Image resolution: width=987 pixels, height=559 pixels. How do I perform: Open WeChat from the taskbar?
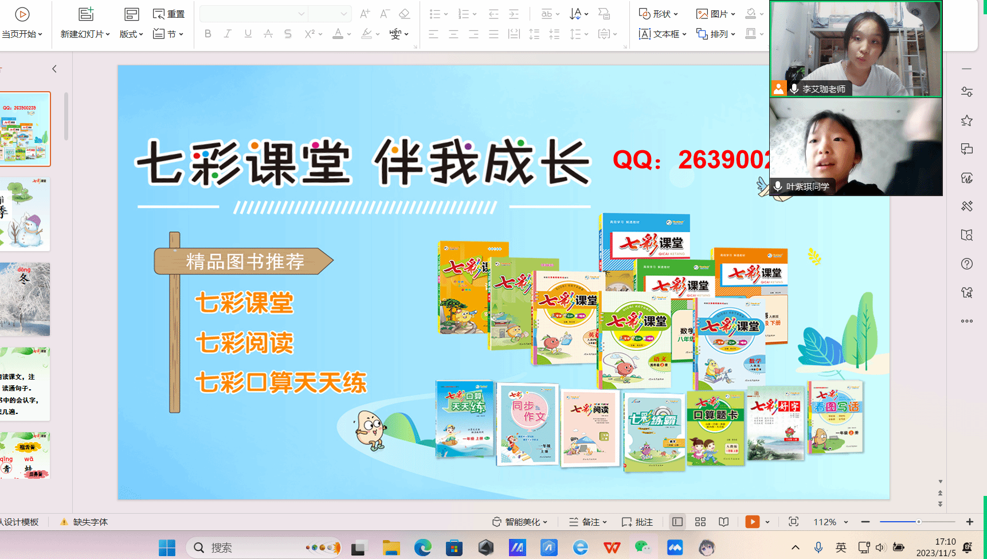[643, 548]
